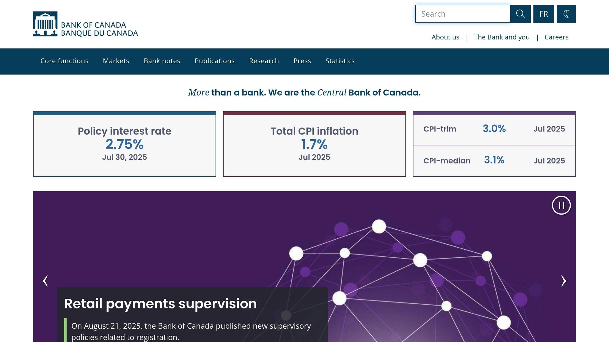Image resolution: width=609 pixels, height=342 pixels.
Task: Go to the previous carousel slide
Action: point(45,281)
